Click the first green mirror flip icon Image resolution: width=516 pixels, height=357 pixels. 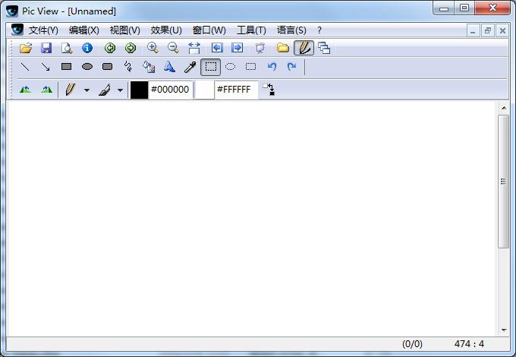(x=25, y=90)
